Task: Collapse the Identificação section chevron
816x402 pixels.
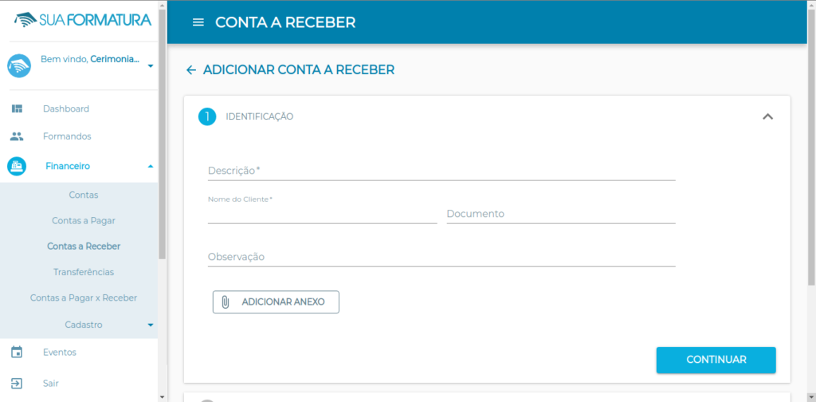Action: click(767, 116)
